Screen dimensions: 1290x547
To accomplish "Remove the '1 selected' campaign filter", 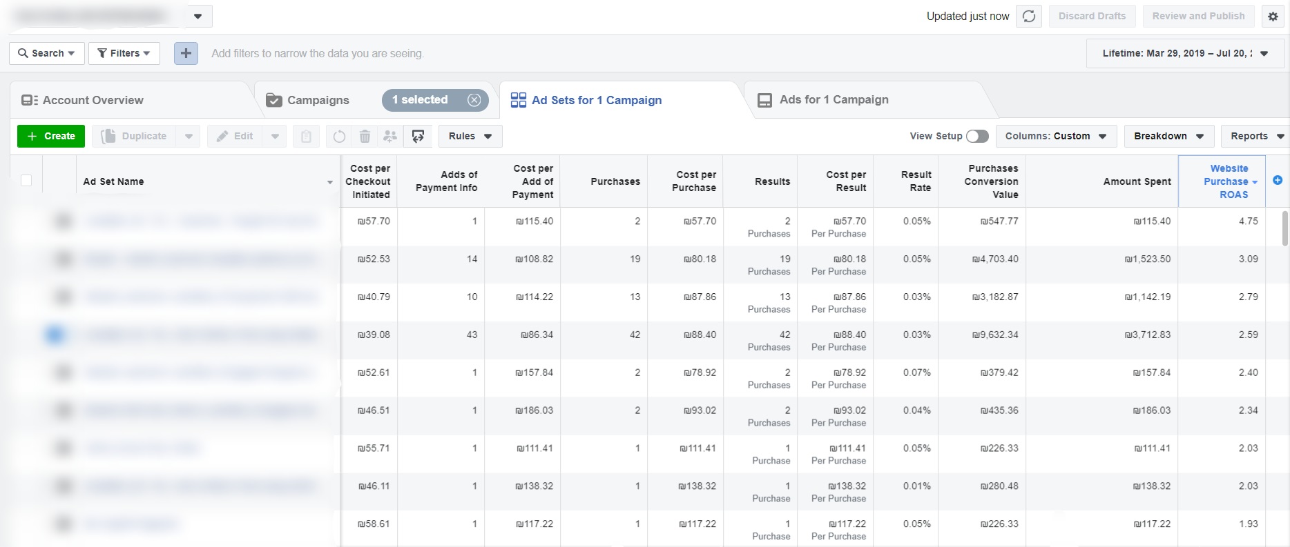I will point(474,100).
